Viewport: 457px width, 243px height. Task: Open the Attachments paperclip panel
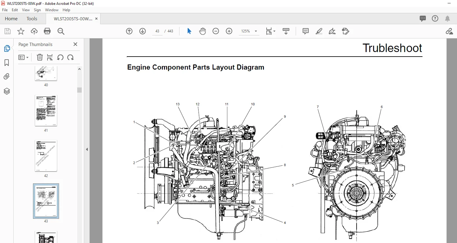tap(7, 77)
